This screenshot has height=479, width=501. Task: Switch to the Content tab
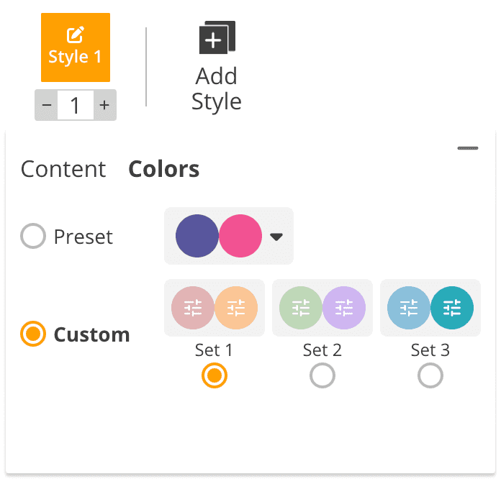63,169
